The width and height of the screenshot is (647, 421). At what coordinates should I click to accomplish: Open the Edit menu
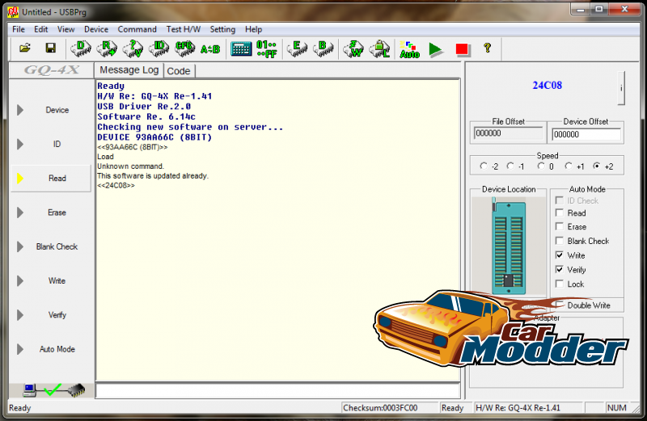tap(41, 29)
